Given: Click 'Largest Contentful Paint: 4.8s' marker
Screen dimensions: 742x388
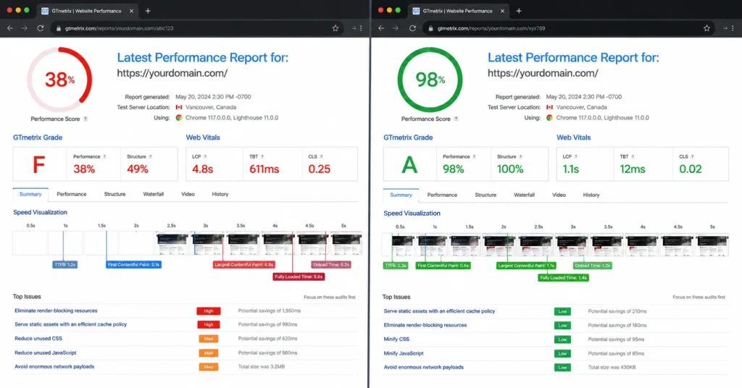Looking at the screenshot, I should click(243, 265).
